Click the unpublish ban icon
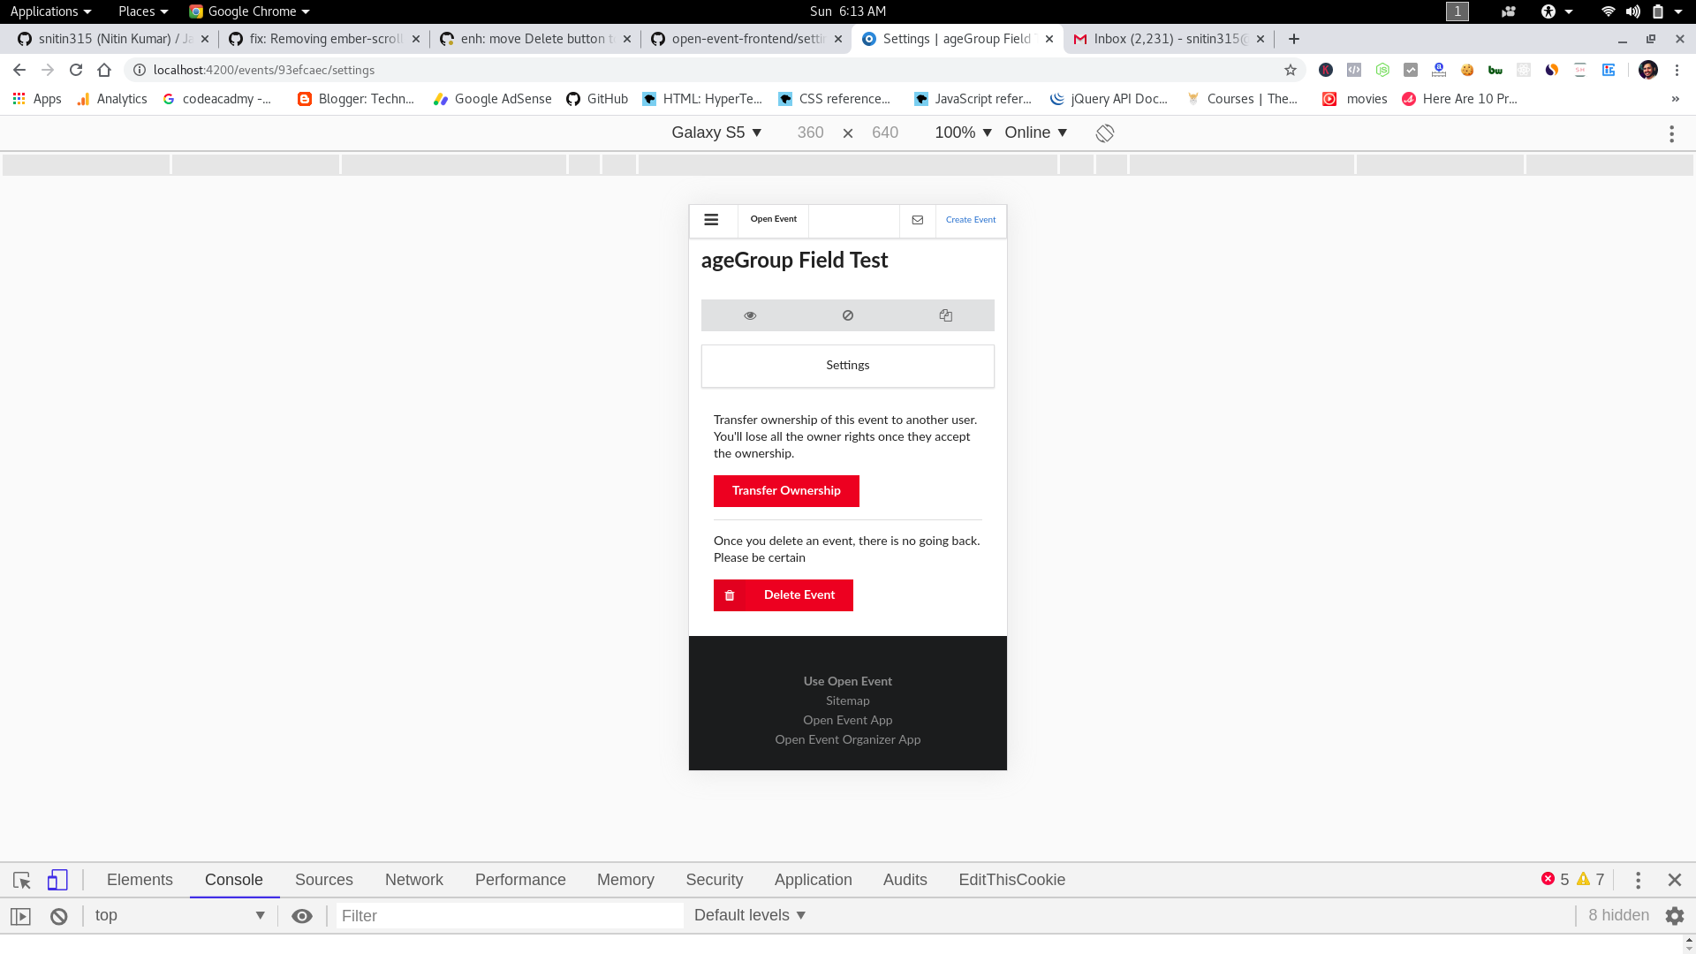This screenshot has height=954, width=1696. (848, 315)
